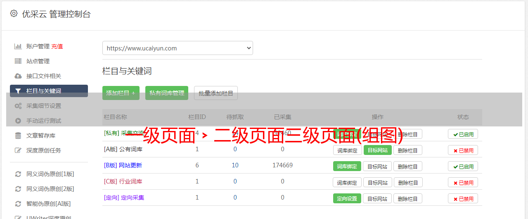This screenshot has height=219, width=528.
Task: Click the red 充值 link
Action: tap(57, 46)
